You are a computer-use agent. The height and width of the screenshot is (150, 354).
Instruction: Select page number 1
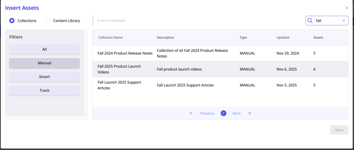coord(223,113)
